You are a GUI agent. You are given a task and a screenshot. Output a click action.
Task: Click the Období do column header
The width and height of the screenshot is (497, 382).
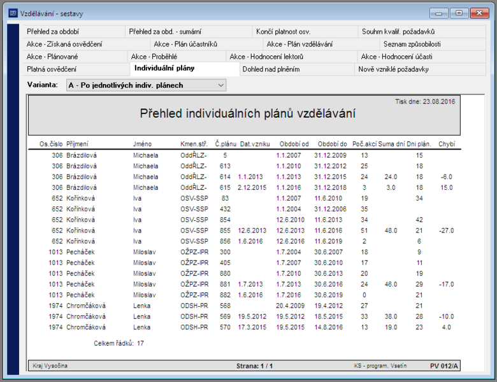click(x=333, y=144)
